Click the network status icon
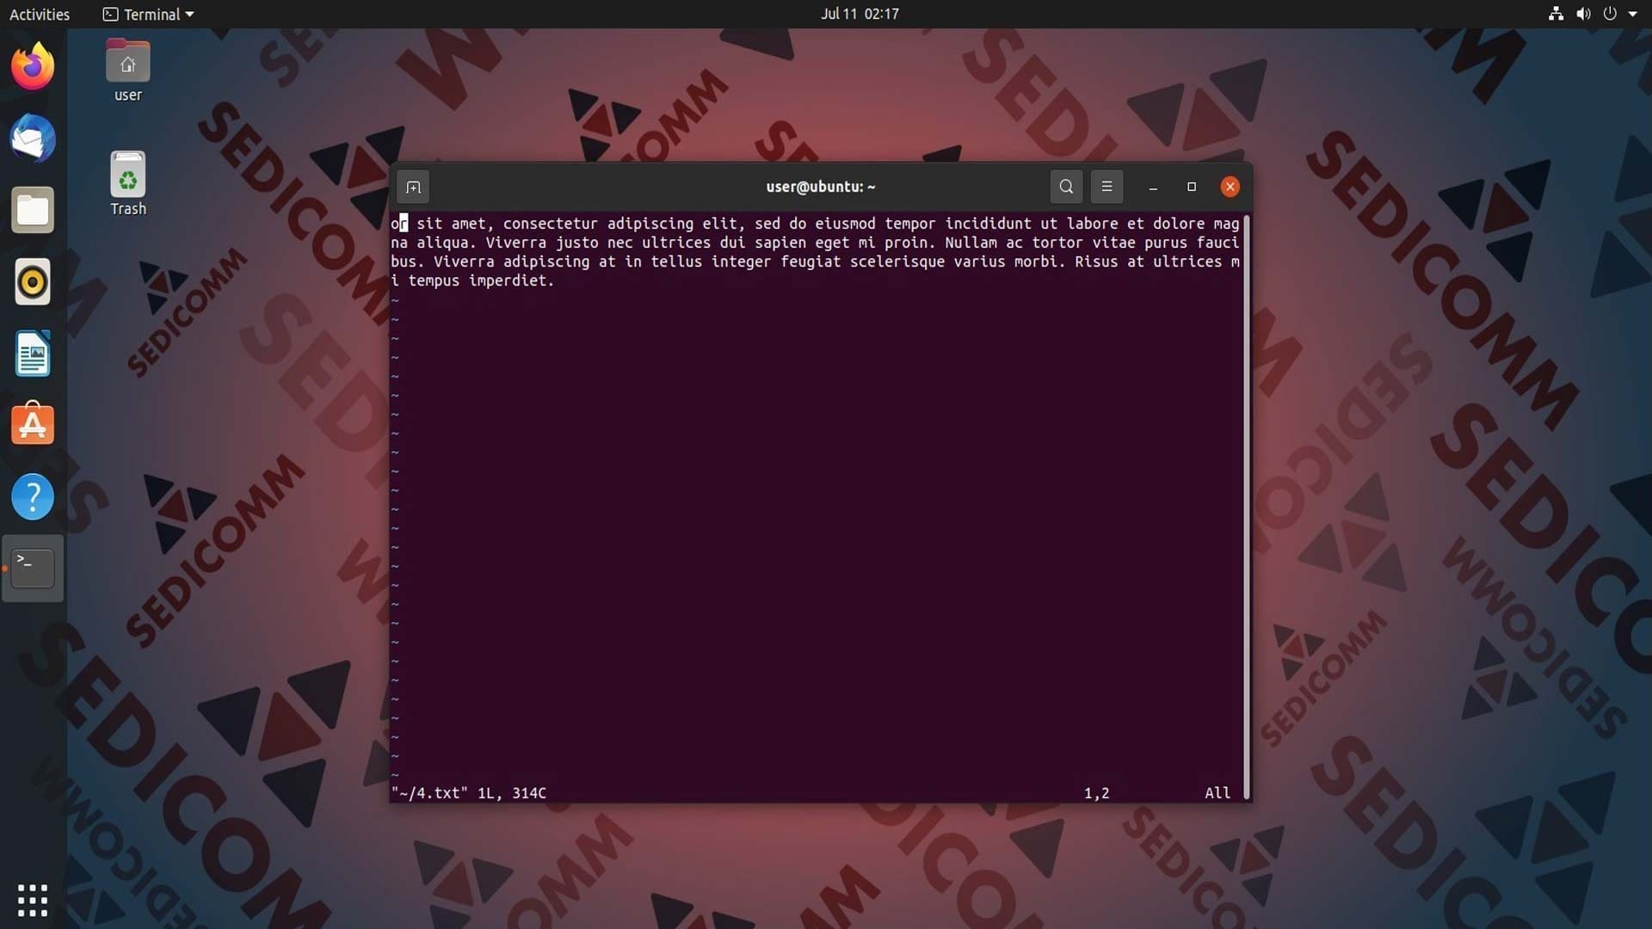Viewport: 1652px width, 929px height. [x=1556, y=14]
